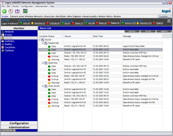Click Location/Status column sort arrow
The height and width of the screenshot is (136, 173).
click(62, 36)
